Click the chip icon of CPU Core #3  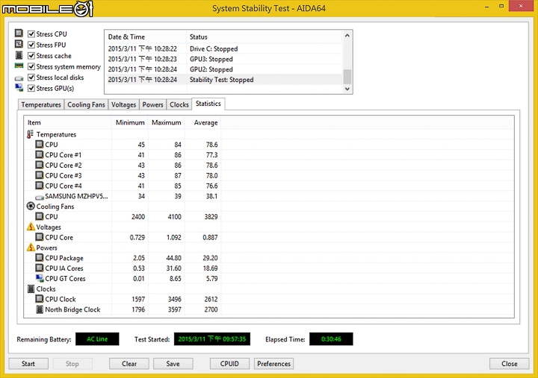point(40,175)
